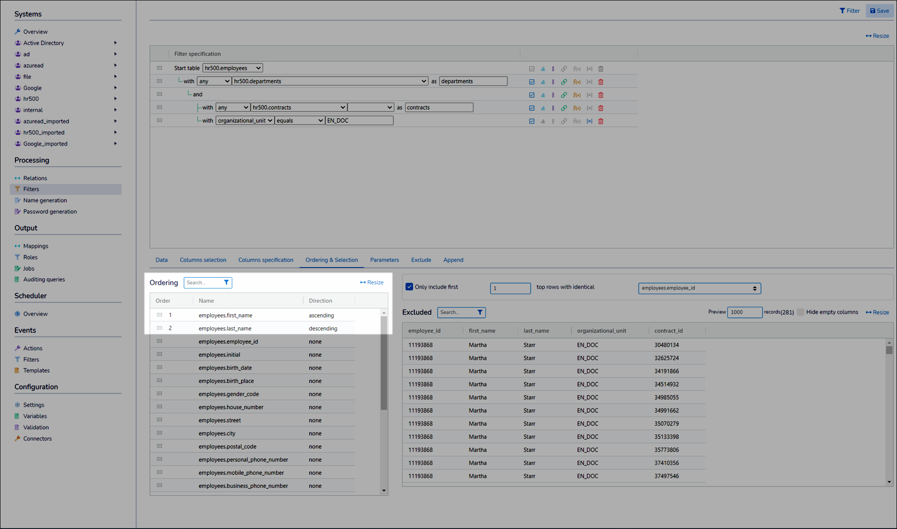Image resolution: width=897 pixels, height=529 pixels.
Task: Switch to the Columns selection tab
Action: click(x=203, y=260)
